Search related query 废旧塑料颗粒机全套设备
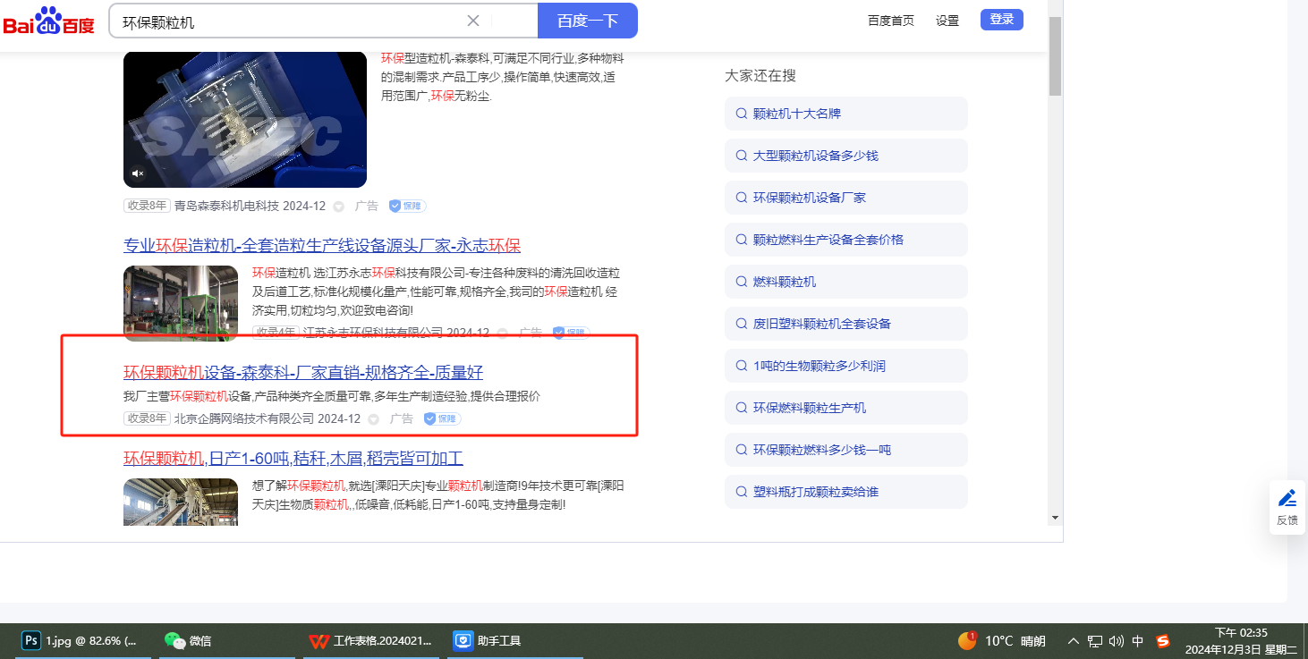 pyautogui.click(x=846, y=324)
